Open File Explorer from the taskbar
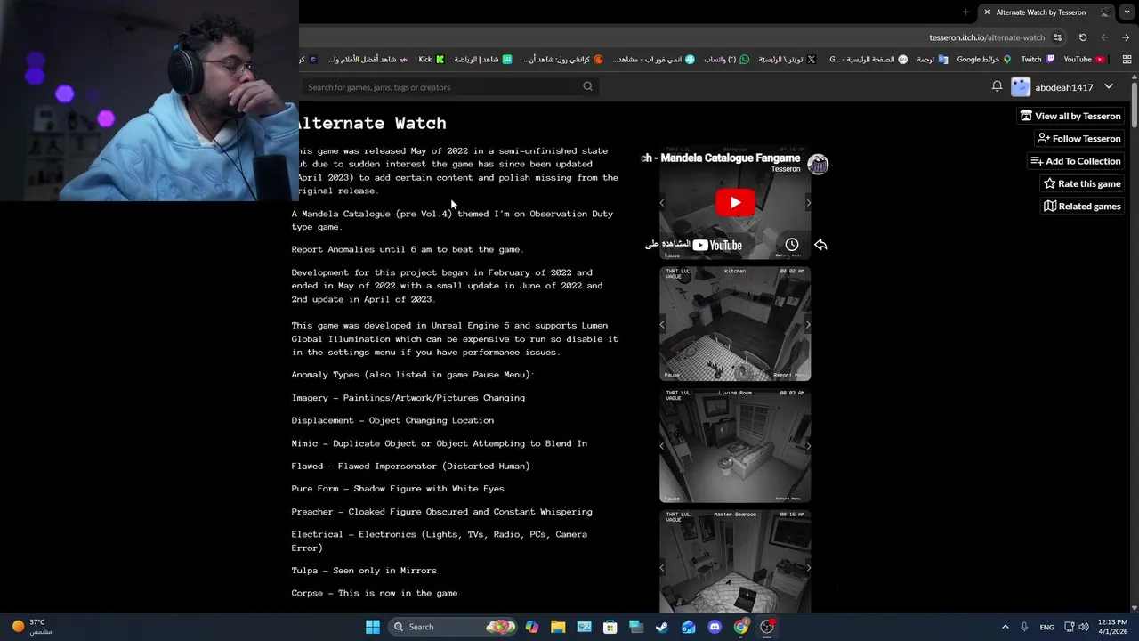The width and height of the screenshot is (1139, 641). [558, 627]
